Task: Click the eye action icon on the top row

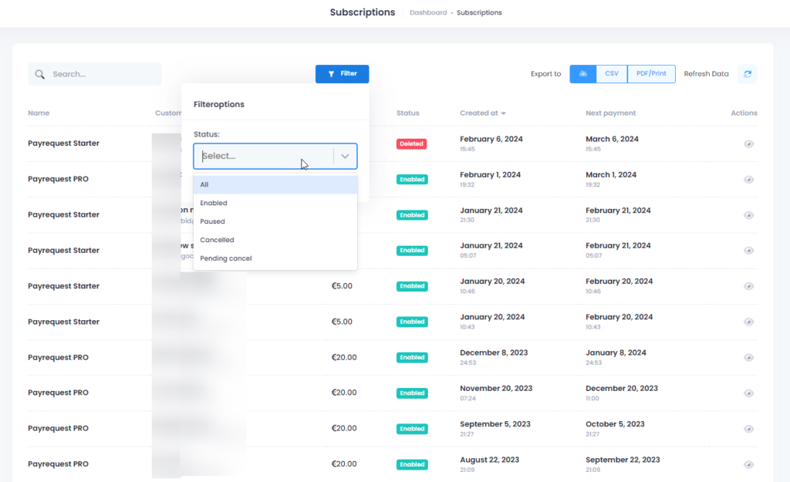Action: click(748, 143)
